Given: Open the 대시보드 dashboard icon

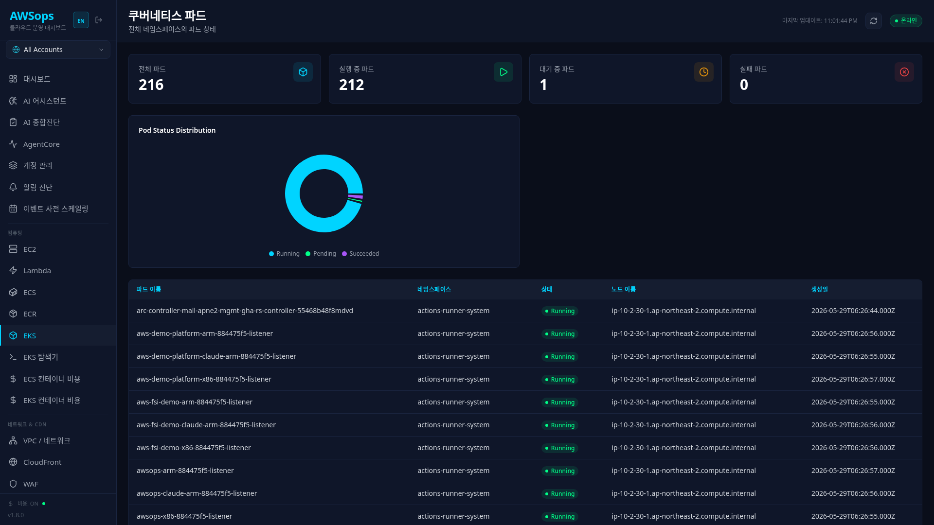Looking at the screenshot, I should pos(13,79).
